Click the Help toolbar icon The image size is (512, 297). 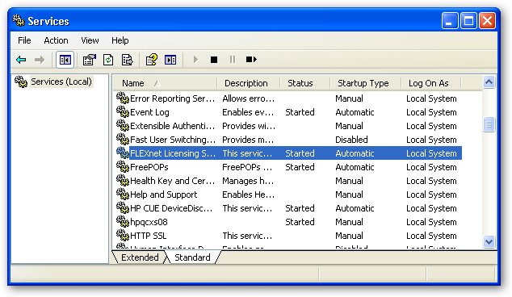point(151,60)
